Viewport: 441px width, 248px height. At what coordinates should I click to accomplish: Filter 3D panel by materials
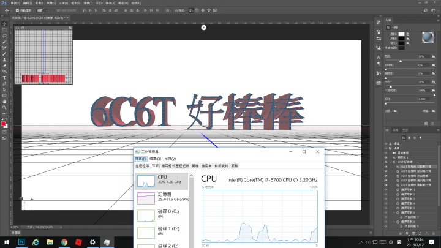point(415,138)
